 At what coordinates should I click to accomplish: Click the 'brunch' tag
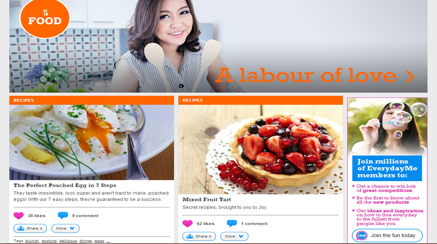click(32, 241)
